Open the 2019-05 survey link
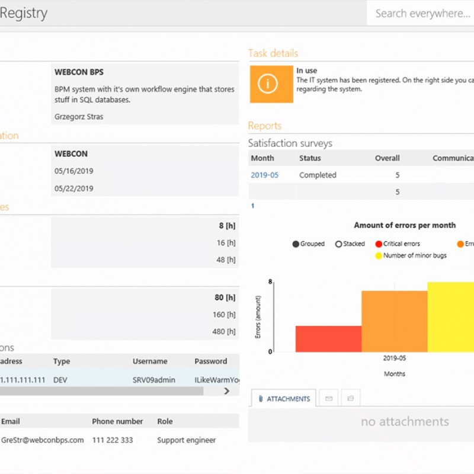Viewport: 474px width, 474px height. (264, 175)
